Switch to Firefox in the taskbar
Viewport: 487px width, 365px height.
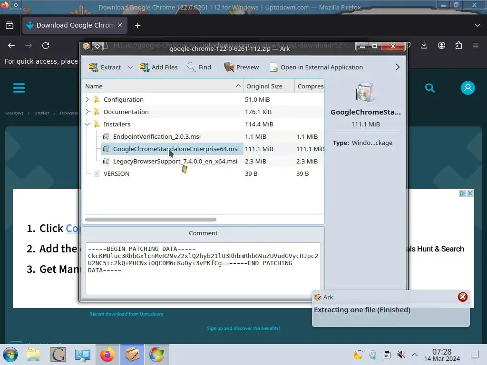point(107,355)
